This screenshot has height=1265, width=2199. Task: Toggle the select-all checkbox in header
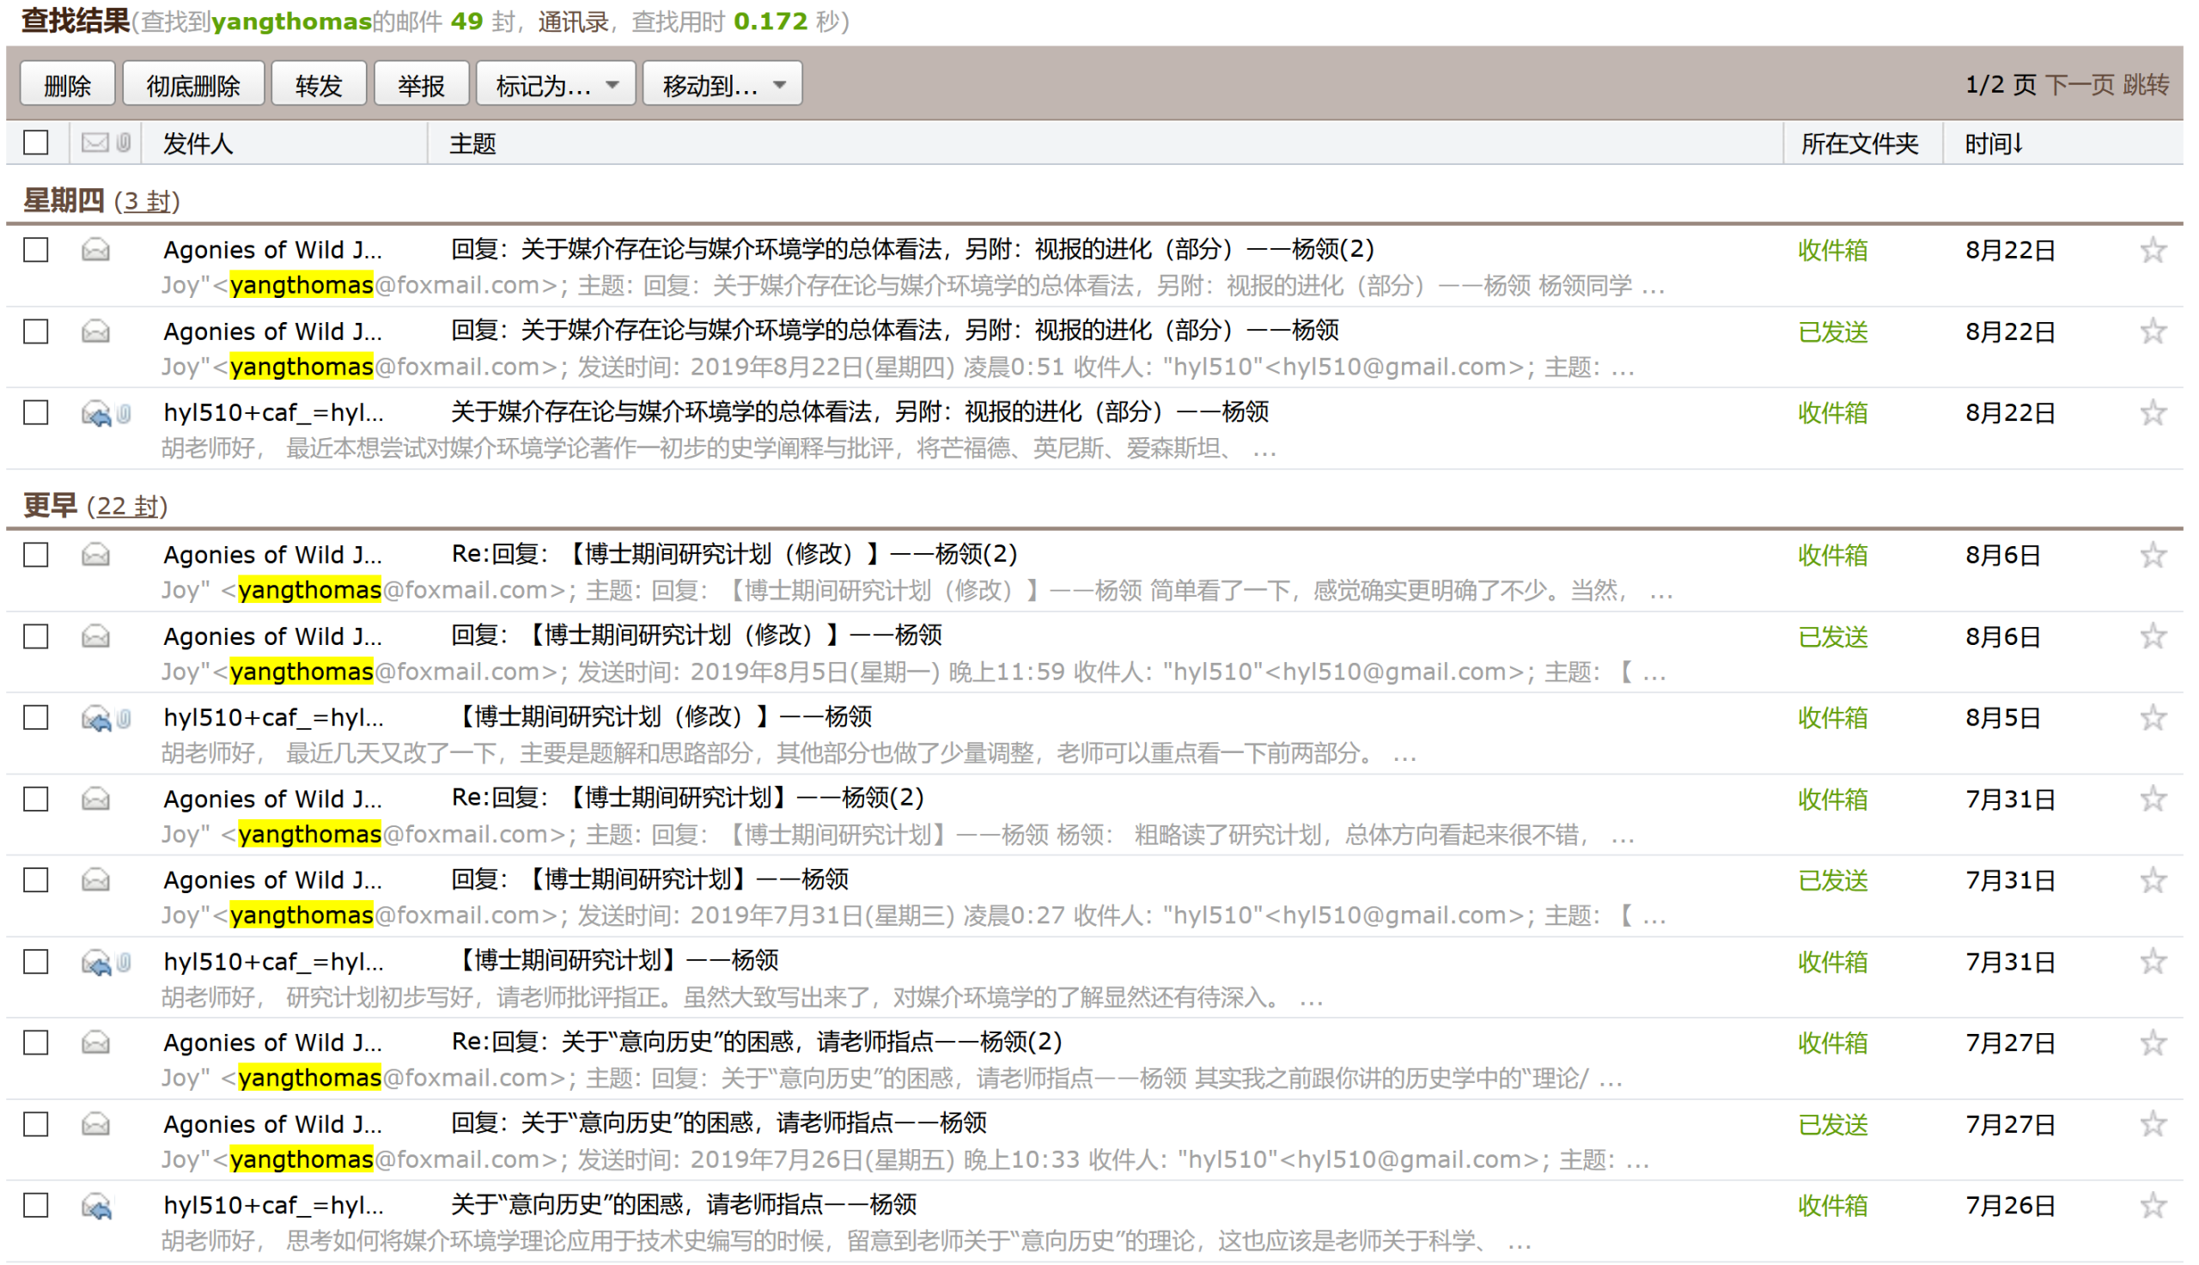click(35, 142)
